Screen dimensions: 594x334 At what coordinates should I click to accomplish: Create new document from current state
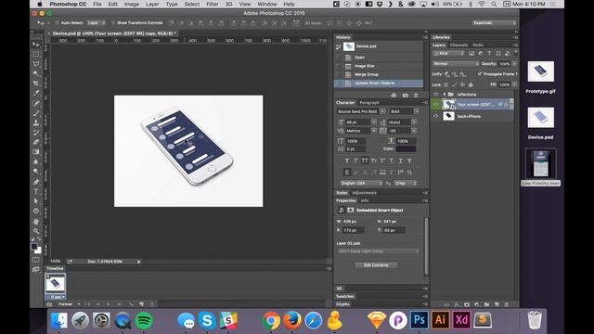[x=394, y=95]
